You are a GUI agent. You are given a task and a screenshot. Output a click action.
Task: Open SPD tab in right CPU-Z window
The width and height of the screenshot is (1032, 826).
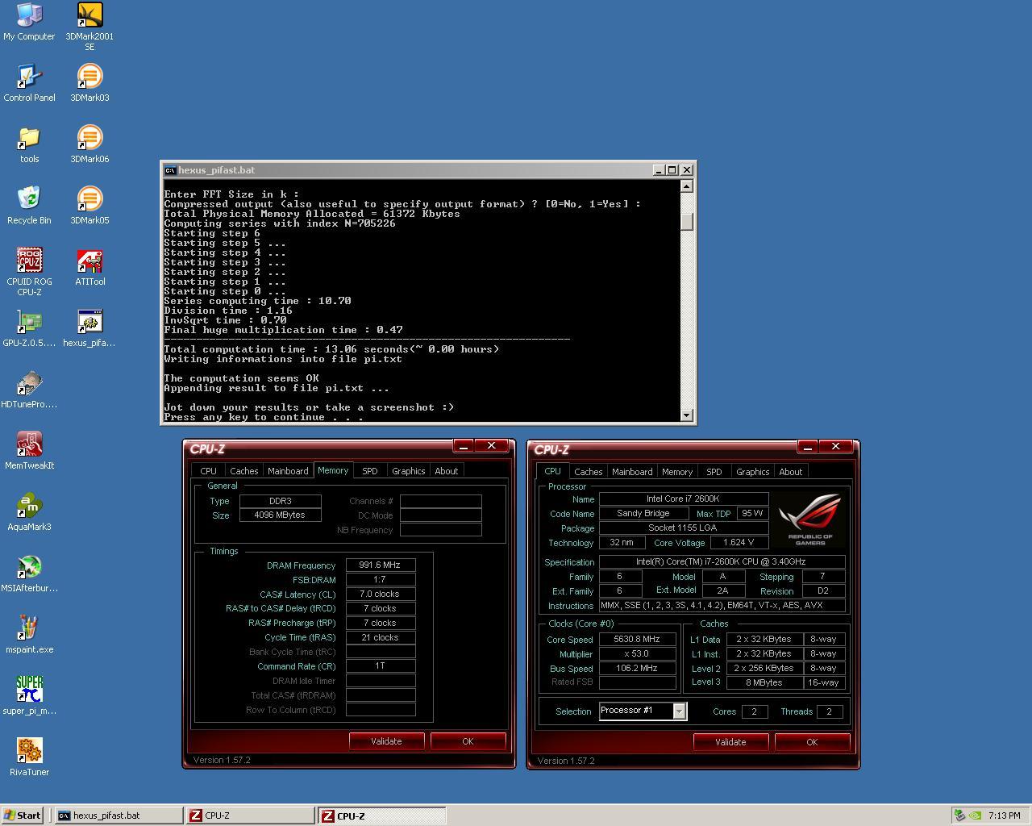click(714, 472)
